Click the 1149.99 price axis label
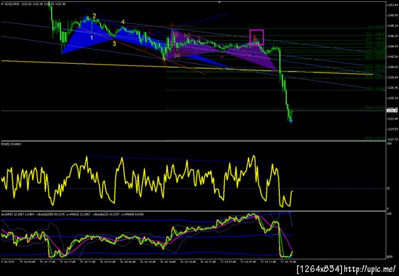399x276 pixels. 392,15
